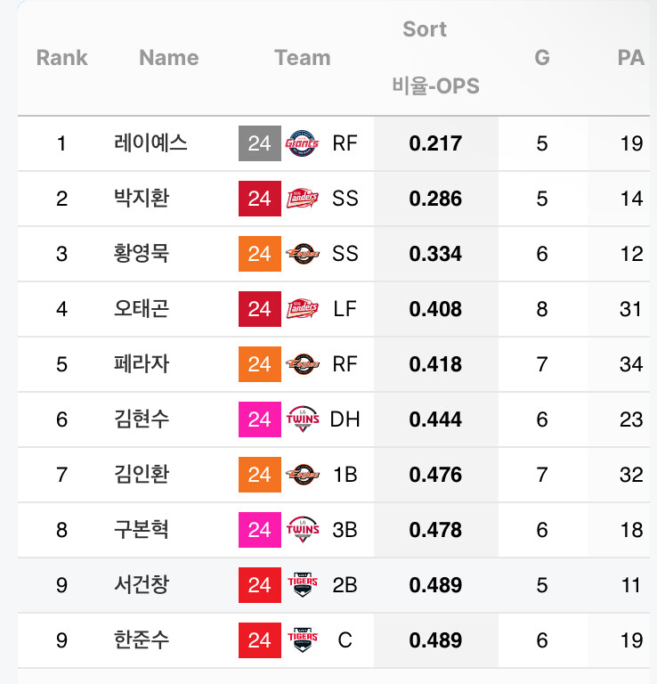The width and height of the screenshot is (657, 684).
Task: Sort table by 비율-OPS column header
Action: click(x=435, y=86)
